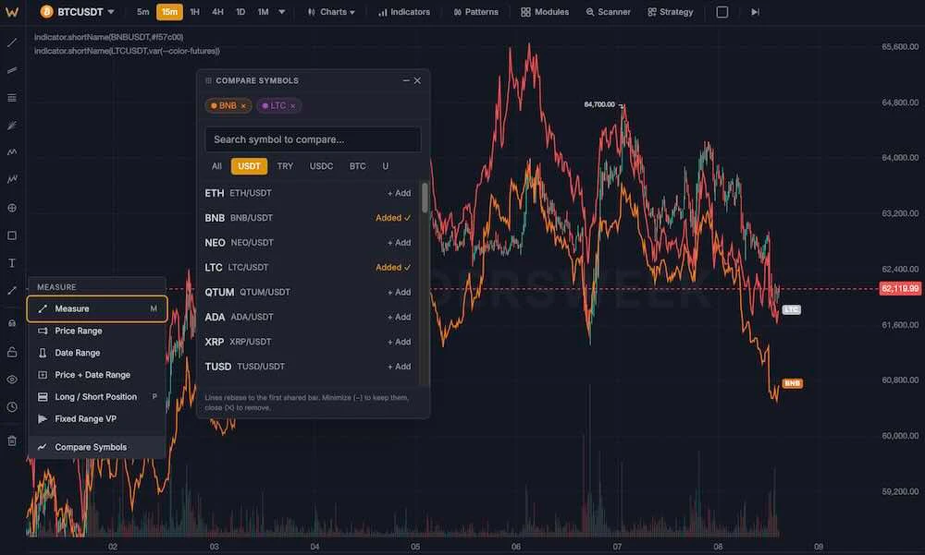Add NEO/USDT to comparison
This screenshot has width=925, height=555.
click(x=399, y=243)
